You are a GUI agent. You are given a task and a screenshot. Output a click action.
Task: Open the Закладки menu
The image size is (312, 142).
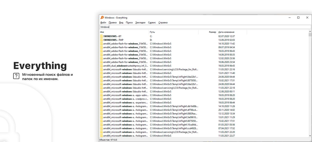(x=140, y=23)
